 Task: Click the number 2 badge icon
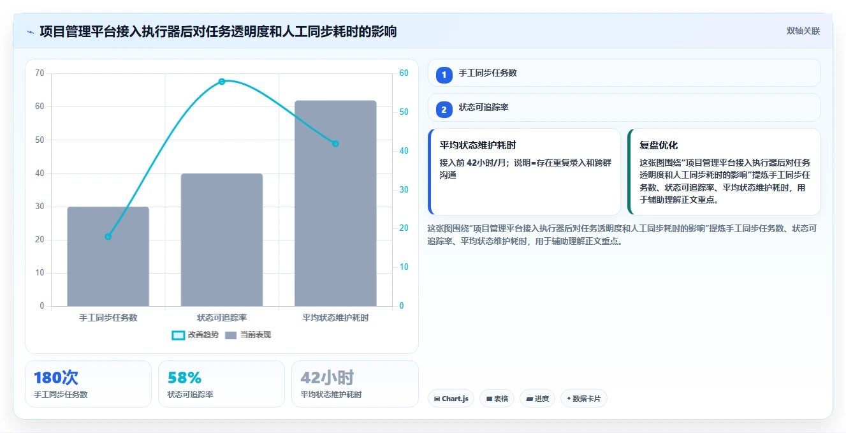444,110
